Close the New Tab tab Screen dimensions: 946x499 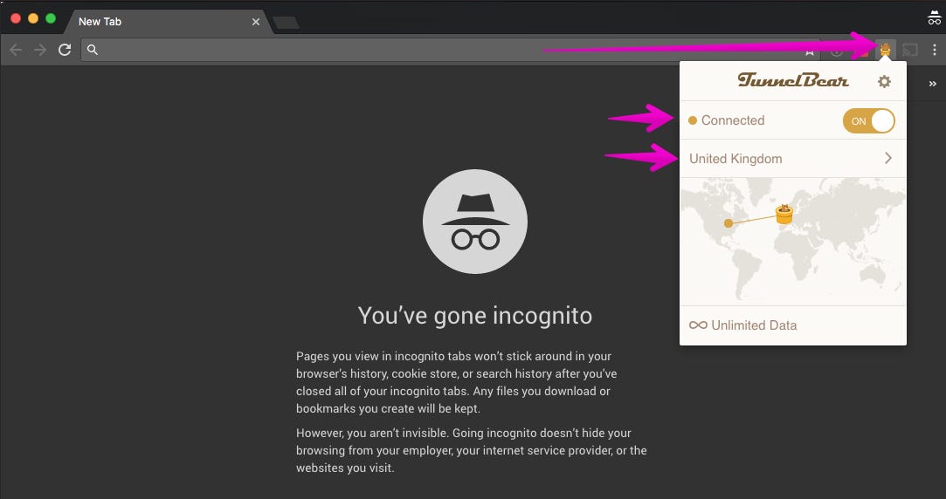point(256,22)
